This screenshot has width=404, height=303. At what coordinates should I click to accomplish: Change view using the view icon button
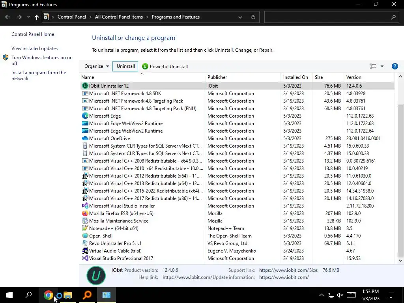[x=372, y=66]
